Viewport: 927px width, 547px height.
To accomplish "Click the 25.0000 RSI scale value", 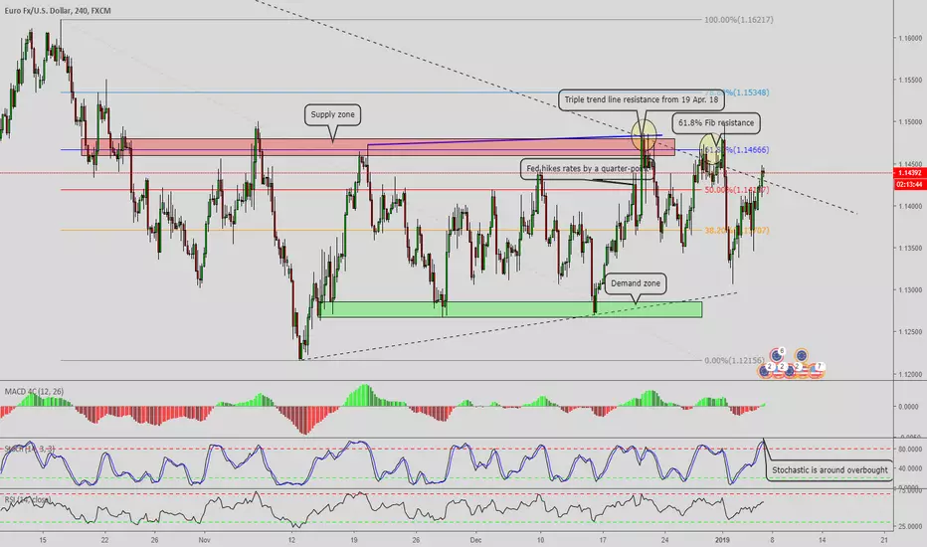I will tap(910, 526).
